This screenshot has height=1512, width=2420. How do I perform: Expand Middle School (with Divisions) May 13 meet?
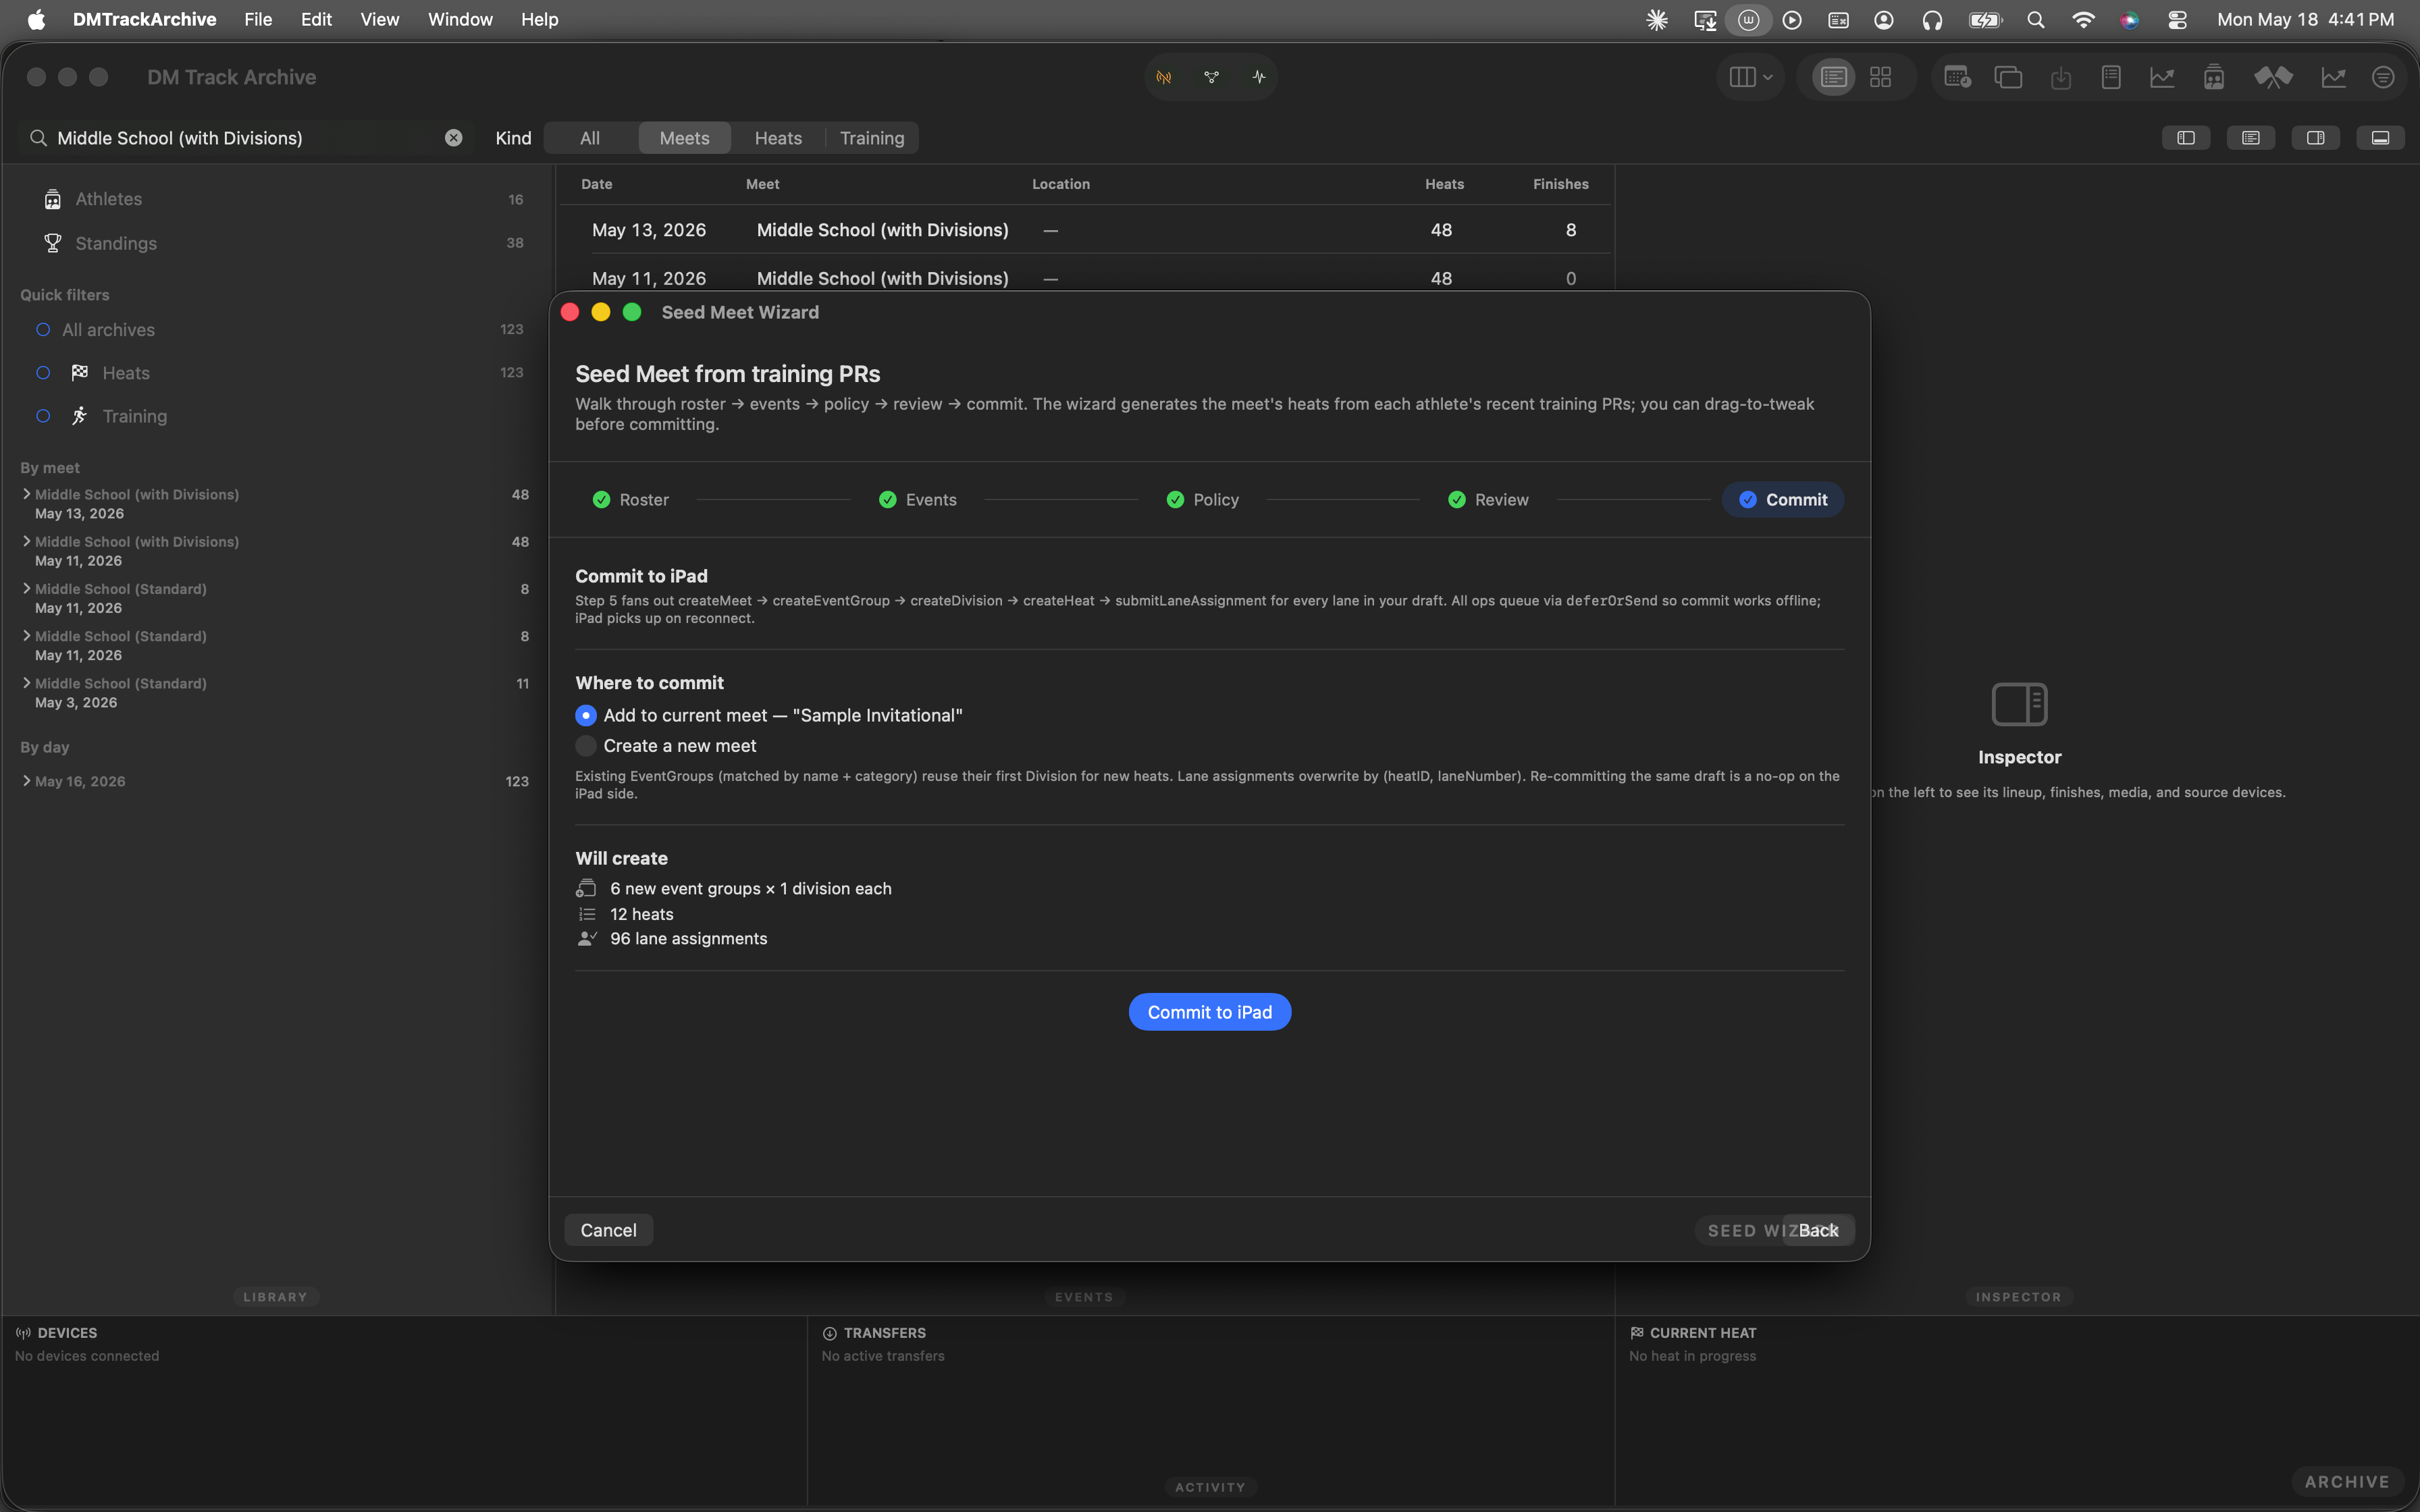[26, 494]
